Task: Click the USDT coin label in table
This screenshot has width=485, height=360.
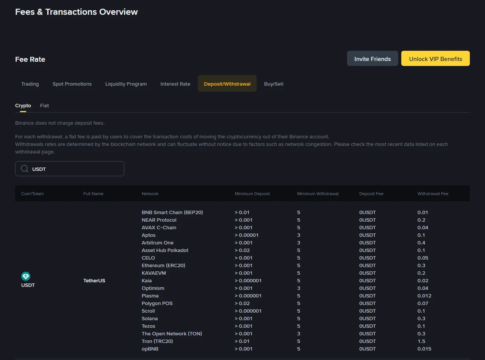Action: (x=28, y=285)
